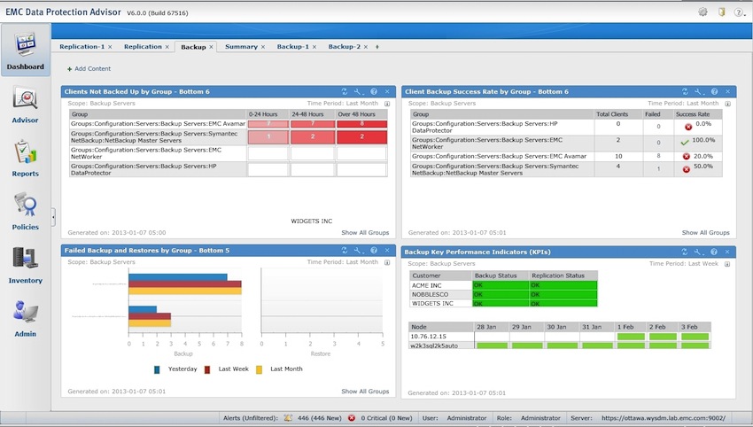Click the 20.0% success rate for EMC Avamar

pyautogui.click(x=703, y=156)
